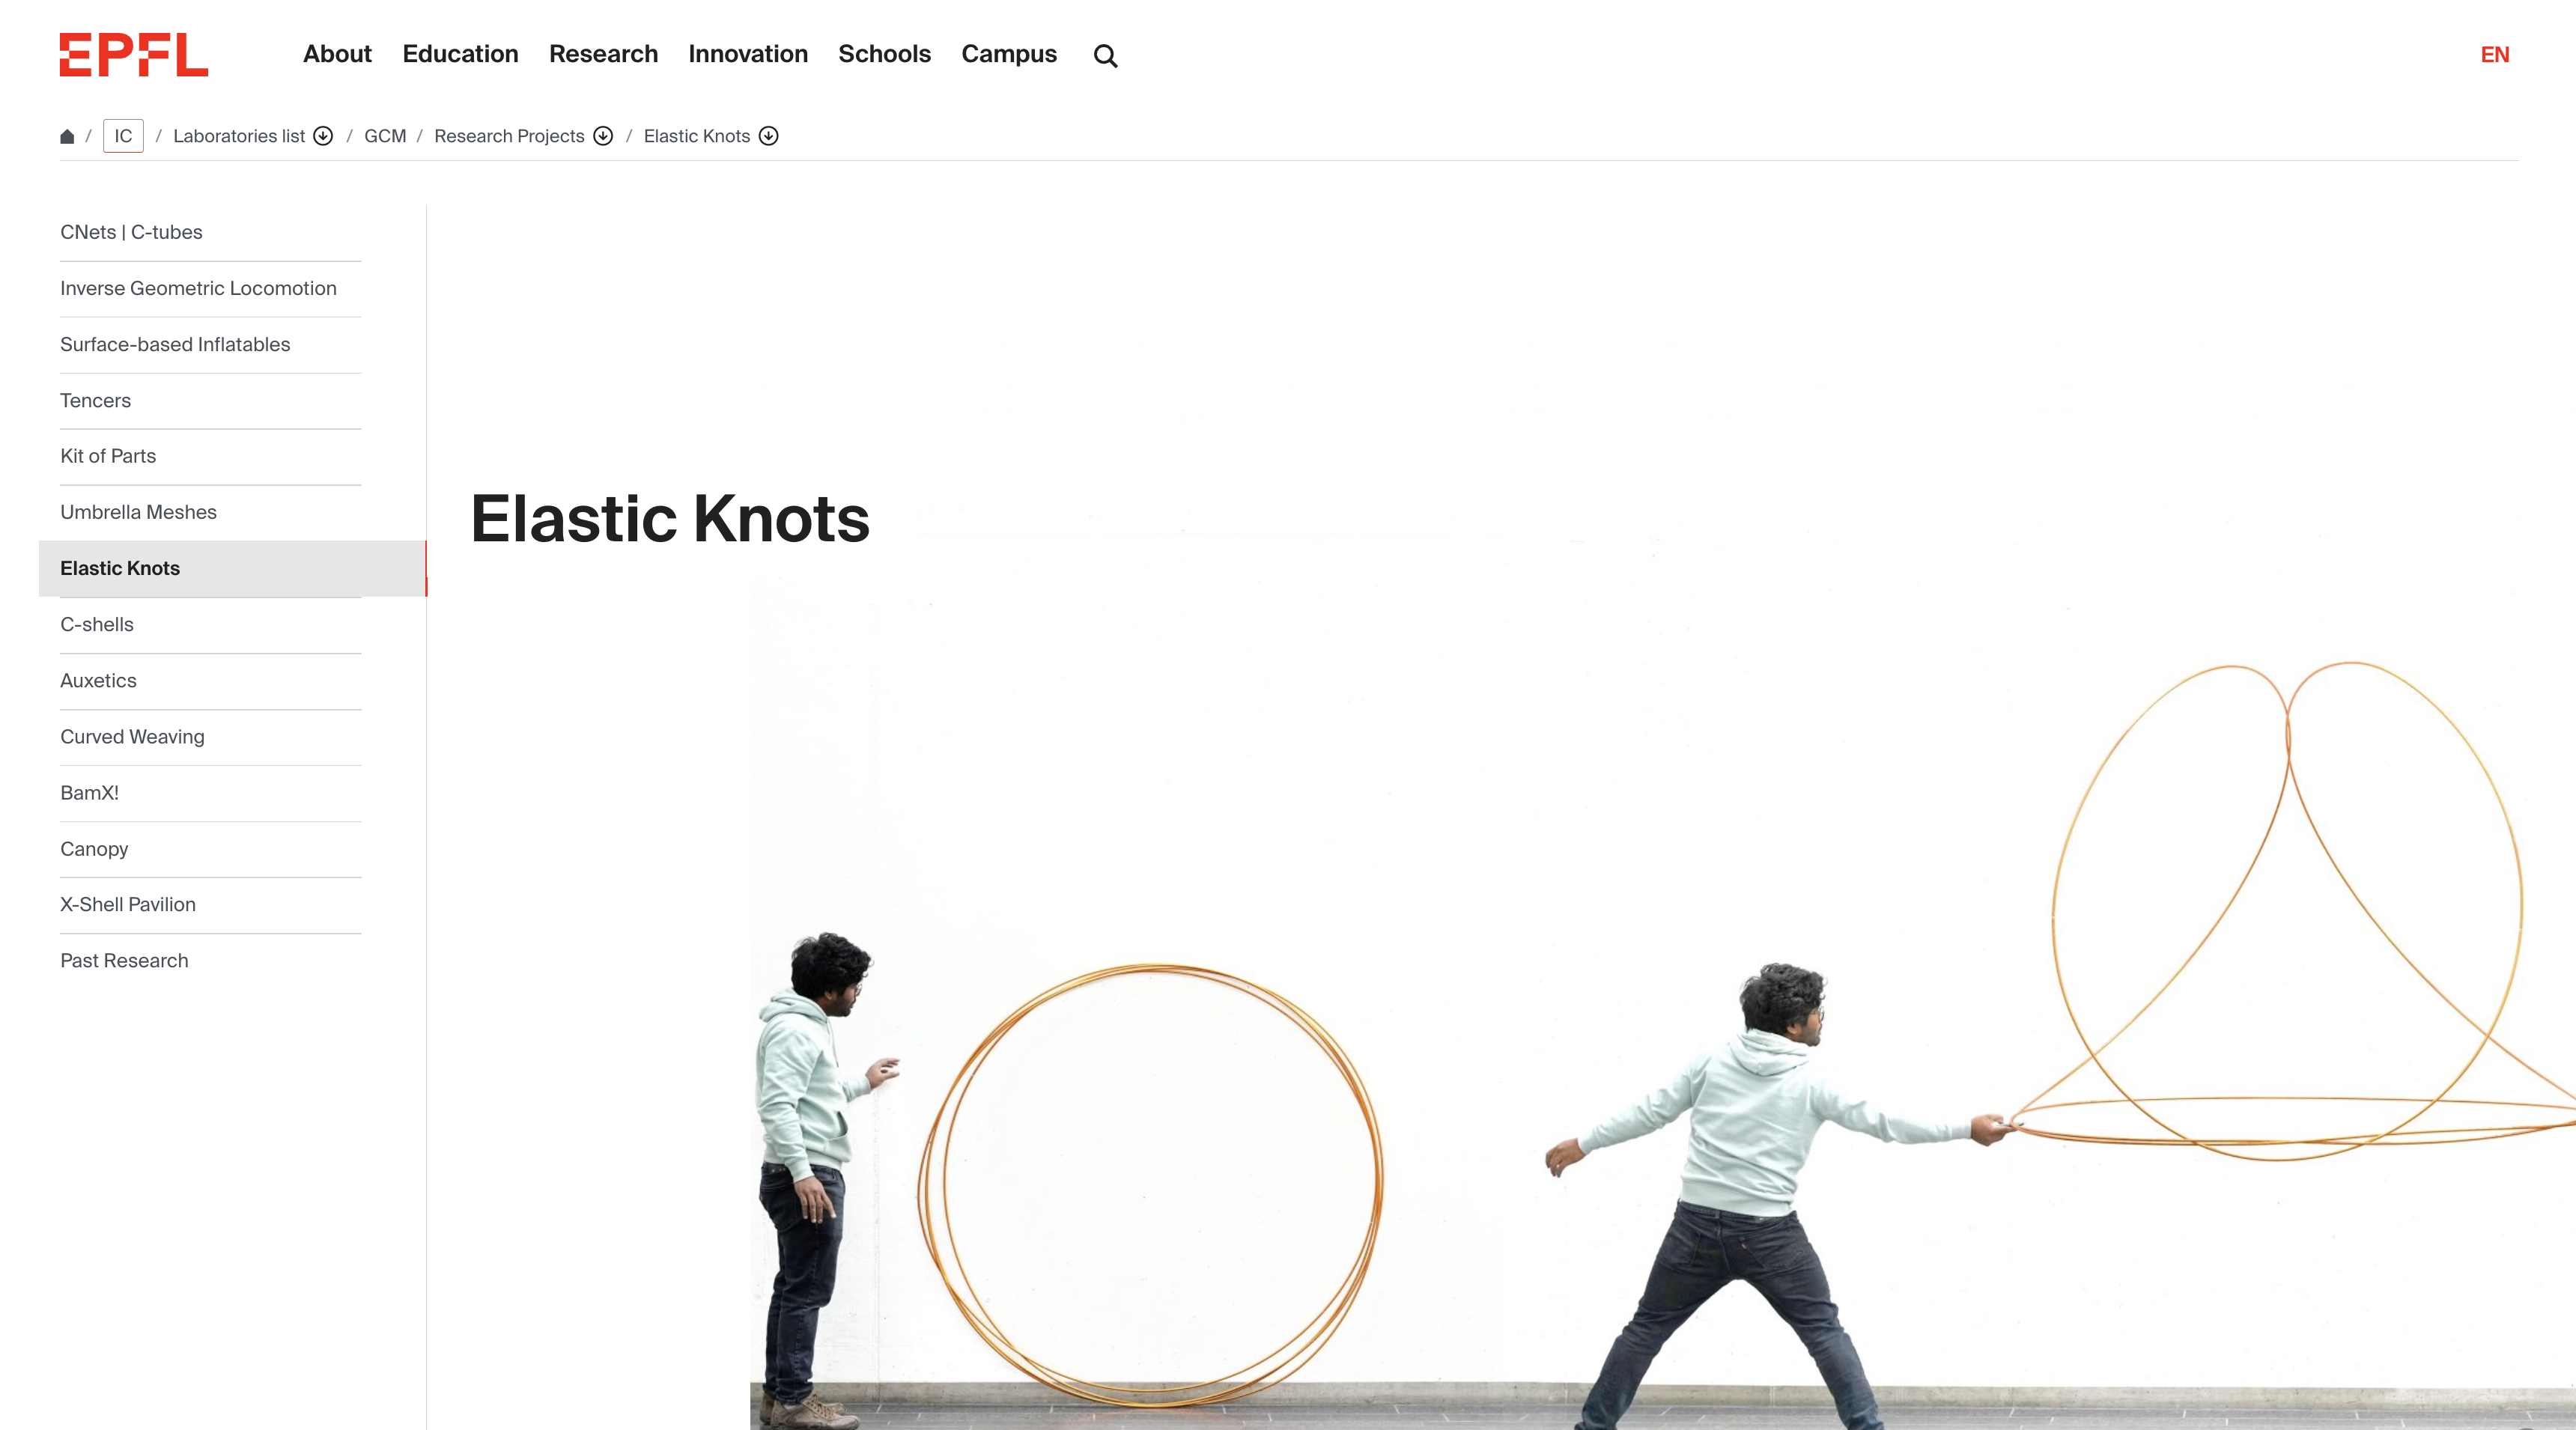The height and width of the screenshot is (1430, 2576).
Task: Click the IC breadcrumb badge
Action: pyautogui.click(x=122, y=135)
